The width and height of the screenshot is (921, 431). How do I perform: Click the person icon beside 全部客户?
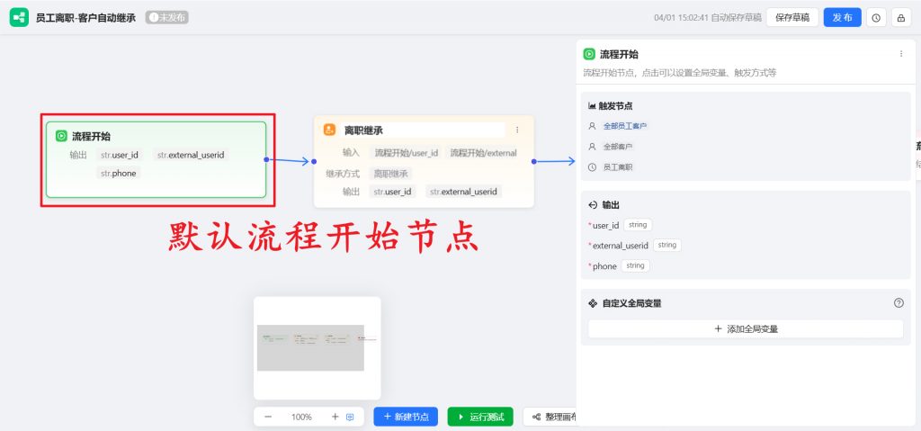tap(592, 147)
